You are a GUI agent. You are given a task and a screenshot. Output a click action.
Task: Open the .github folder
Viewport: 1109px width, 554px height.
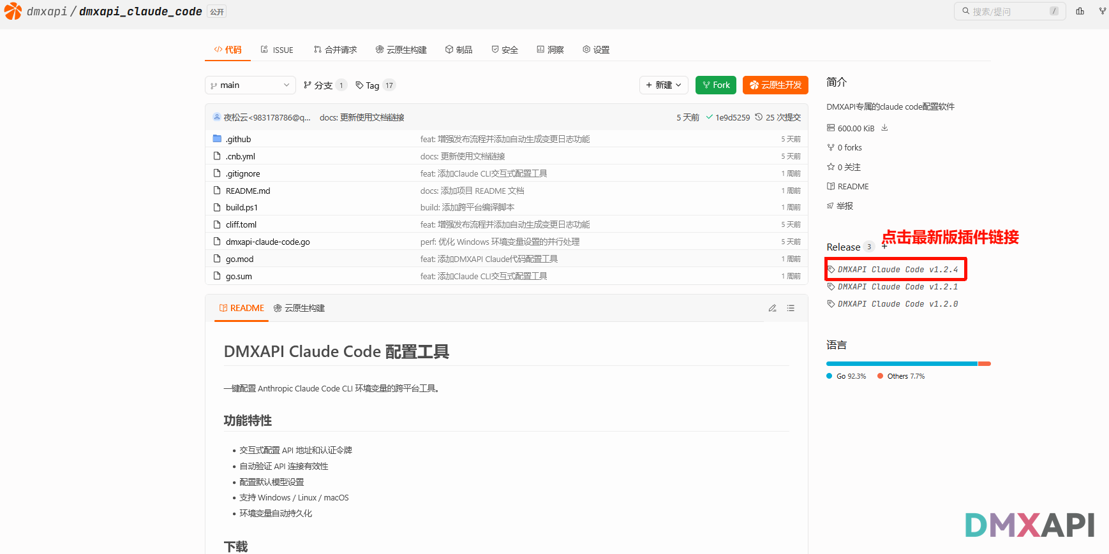tap(238, 139)
